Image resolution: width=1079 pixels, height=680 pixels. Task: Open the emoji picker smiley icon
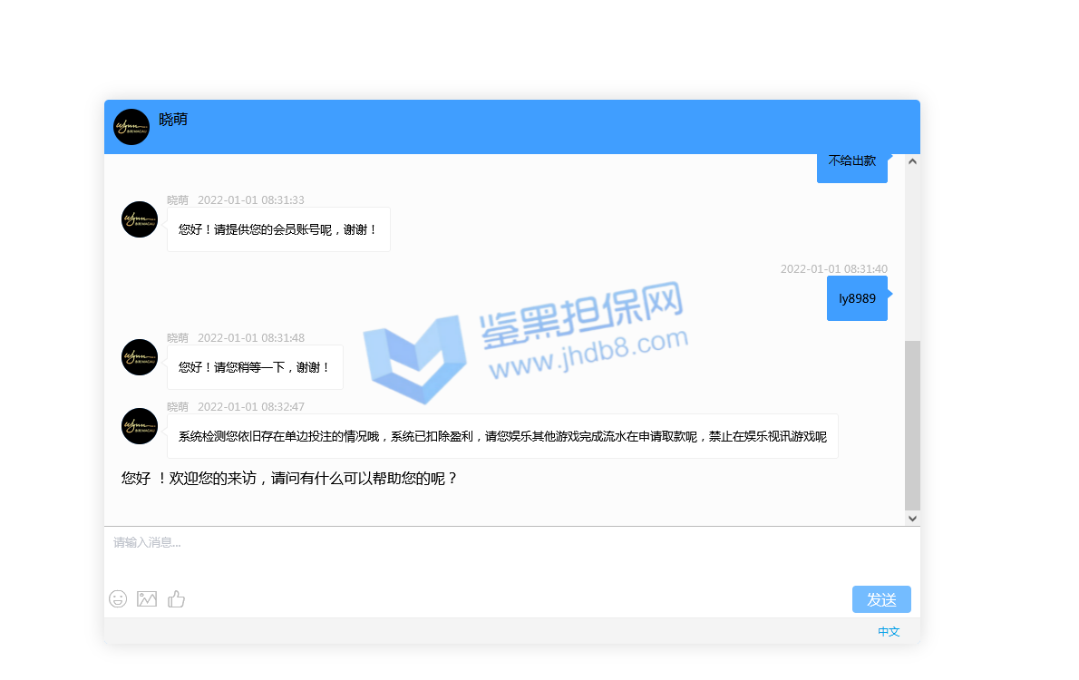click(x=118, y=598)
